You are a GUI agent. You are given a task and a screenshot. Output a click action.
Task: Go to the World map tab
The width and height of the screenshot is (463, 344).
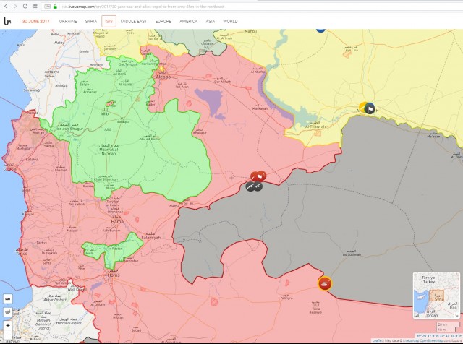coord(230,22)
